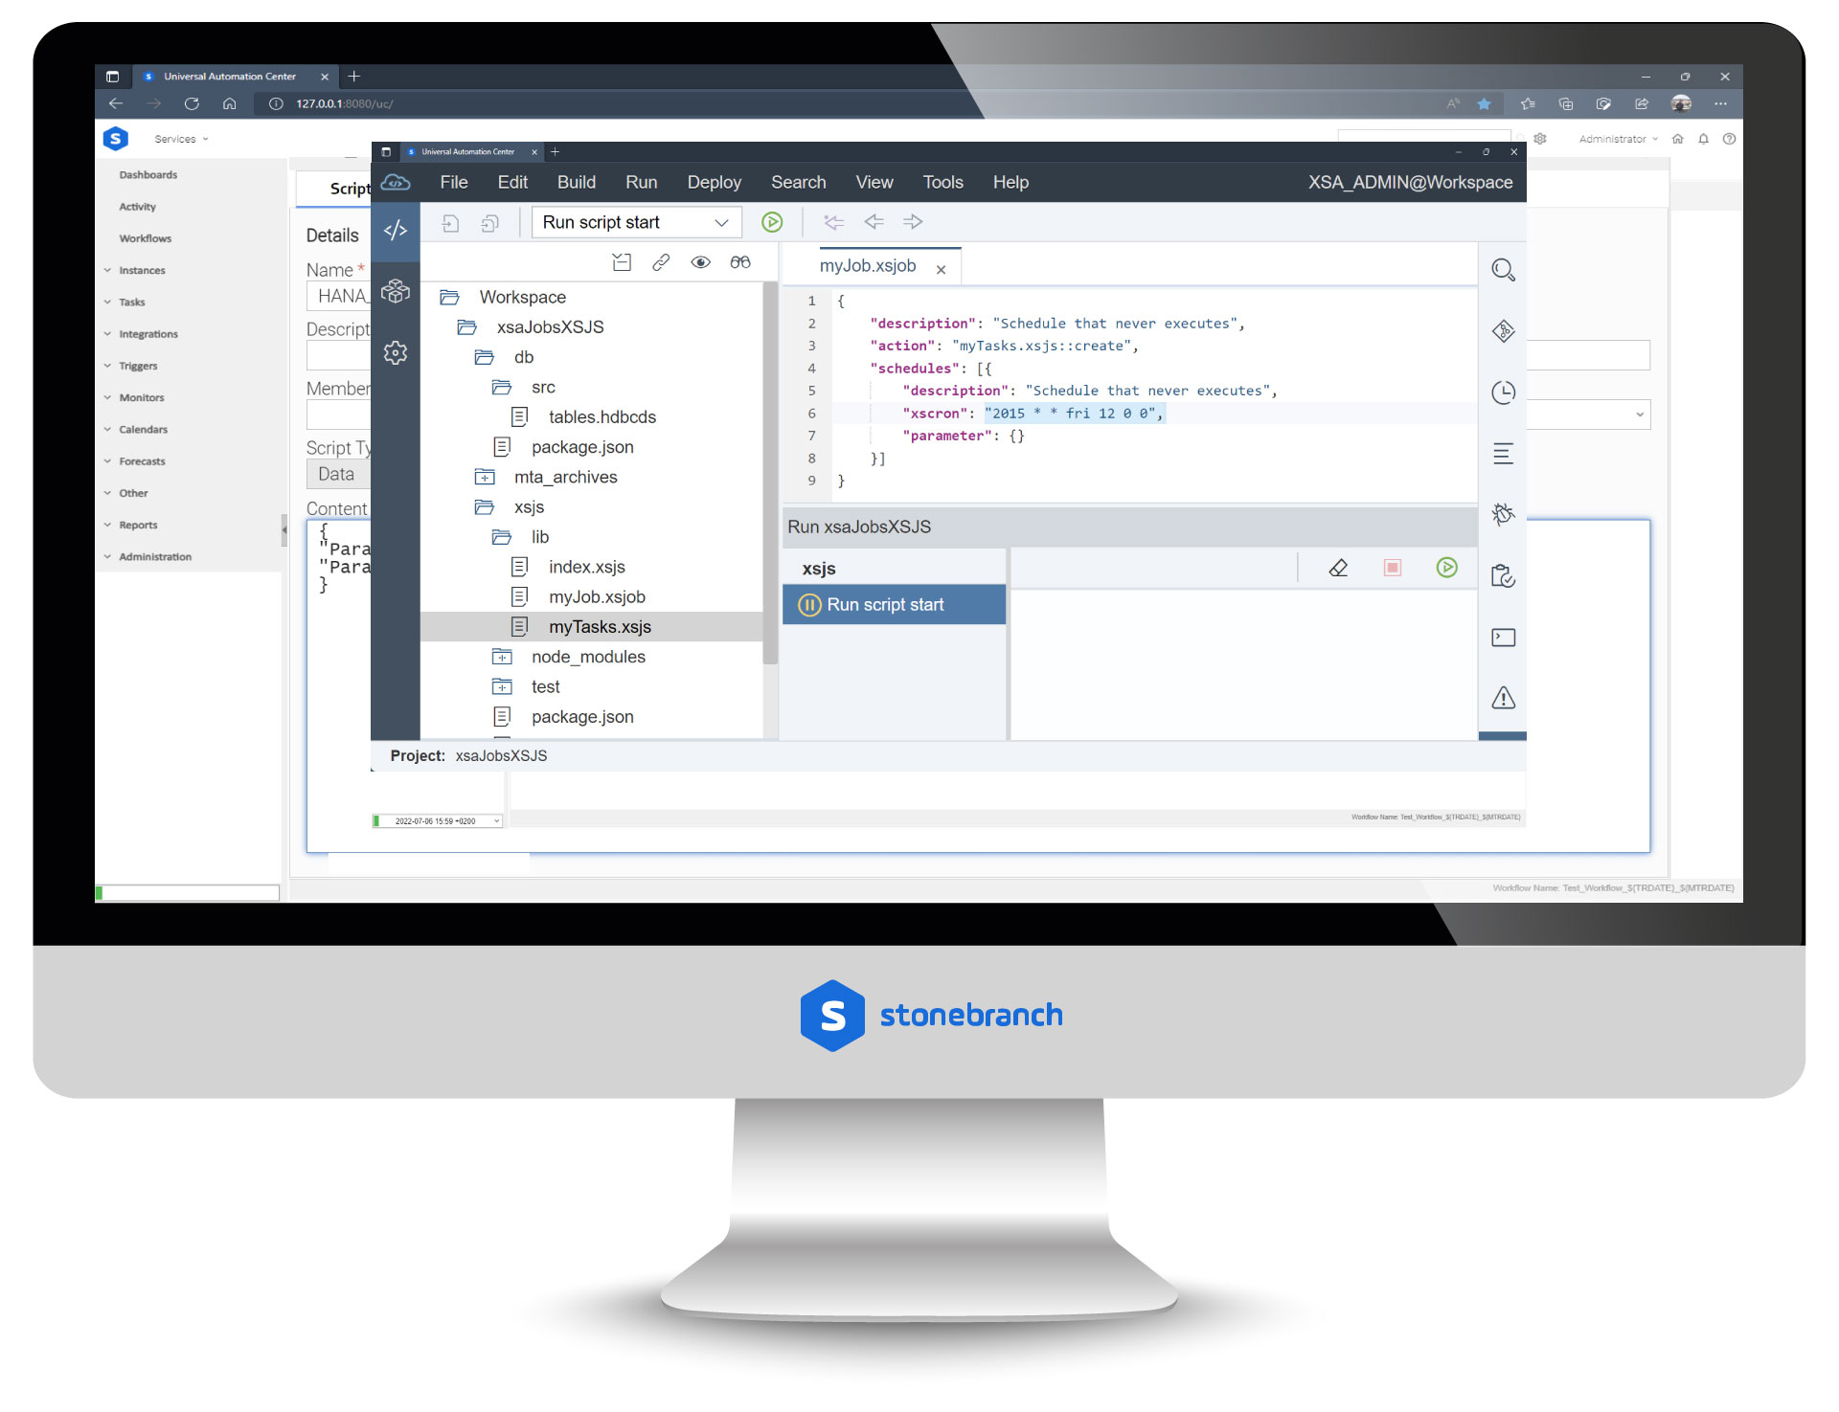Select myTasks.xsjs in the file tree
Viewport: 1839px width, 1412px height.
coord(600,627)
